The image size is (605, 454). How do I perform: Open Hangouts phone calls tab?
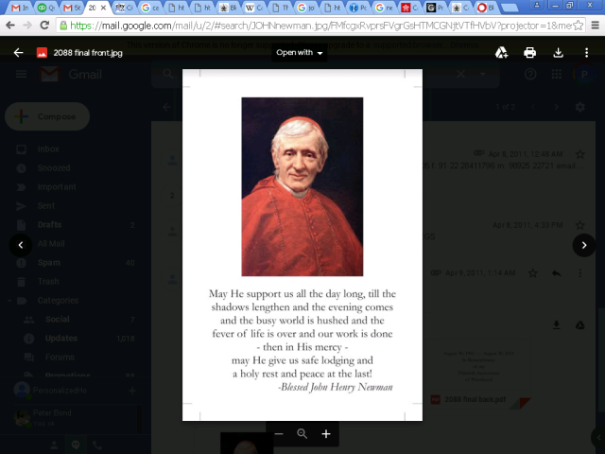(x=97, y=445)
